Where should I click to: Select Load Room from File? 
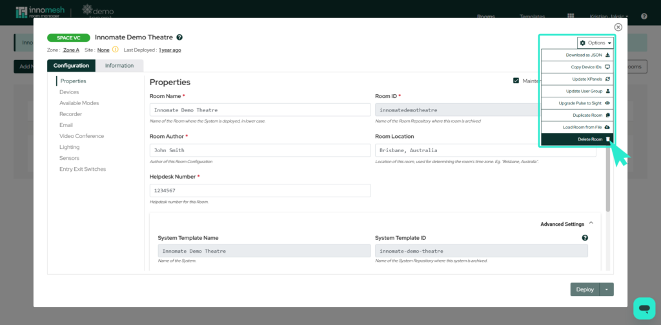point(577,127)
